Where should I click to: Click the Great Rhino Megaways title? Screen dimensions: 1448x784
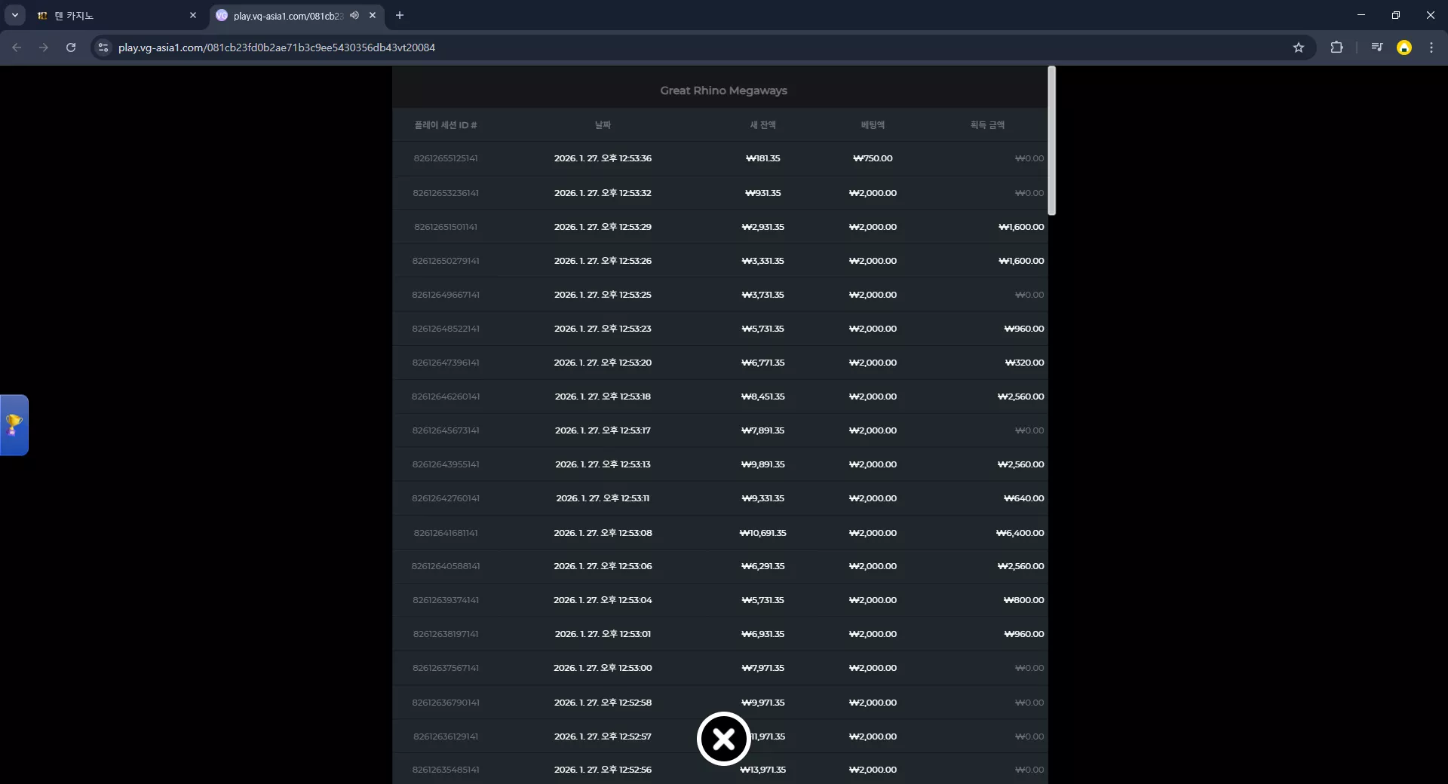tap(723, 90)
